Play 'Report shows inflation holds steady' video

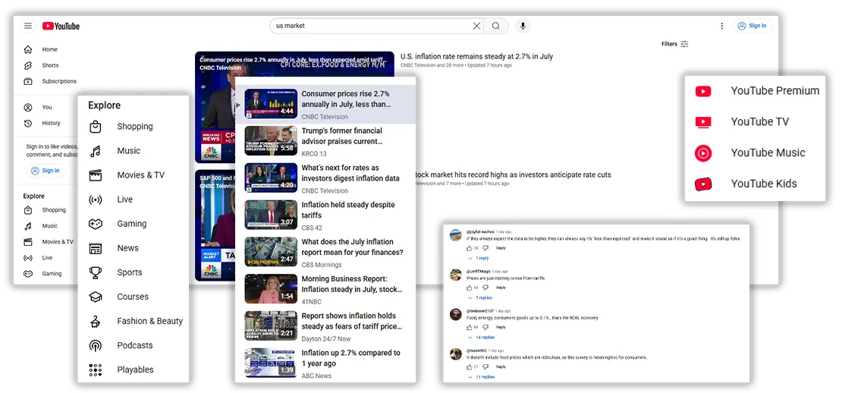[x=325, y=326]
